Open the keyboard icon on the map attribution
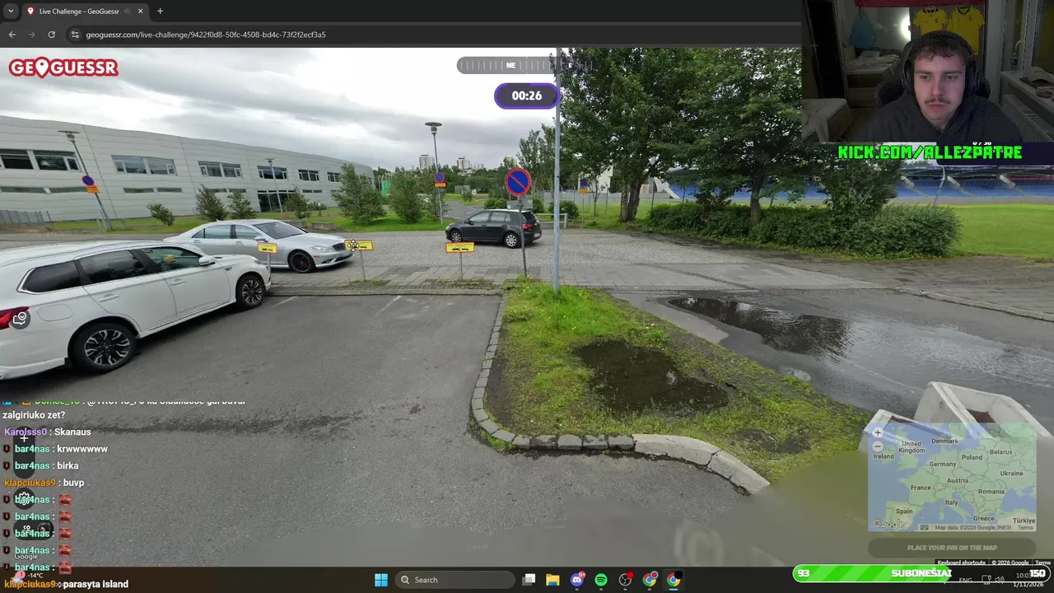 point(924,527)
